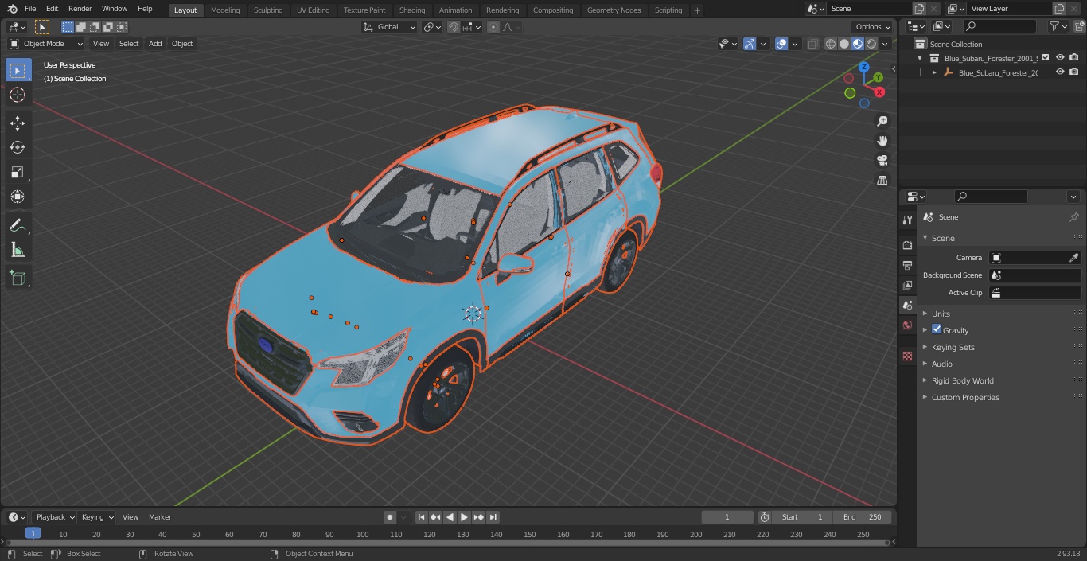Click the current frame number field

(727, 517)
